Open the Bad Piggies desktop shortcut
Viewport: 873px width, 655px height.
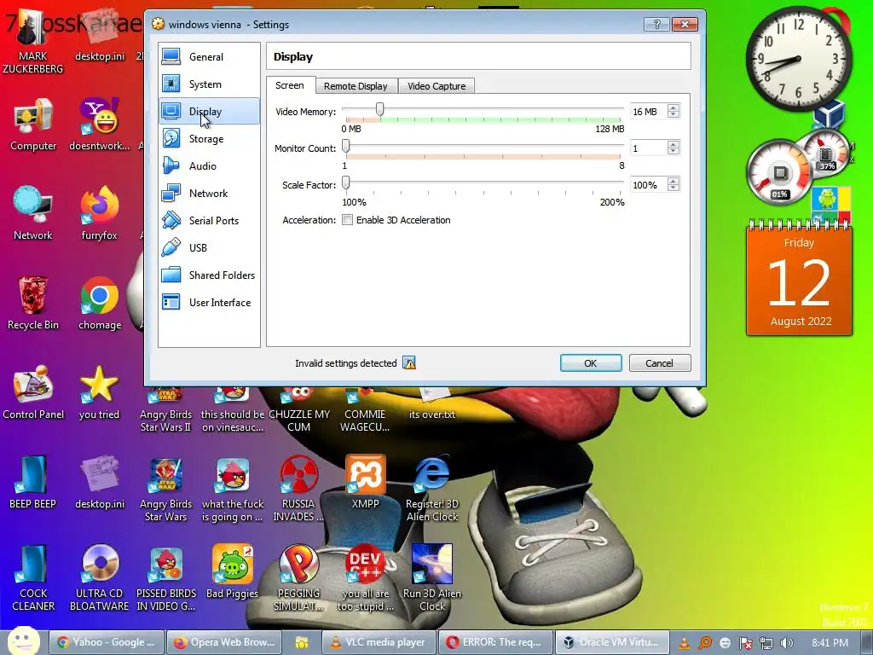[232, 572]
